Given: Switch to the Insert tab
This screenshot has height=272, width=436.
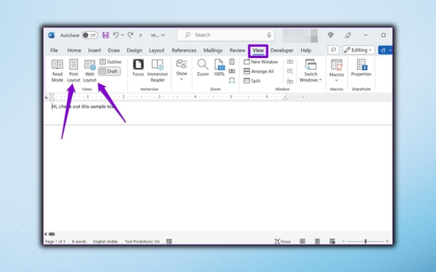Looking at the screenshot, I should point(94,50).
